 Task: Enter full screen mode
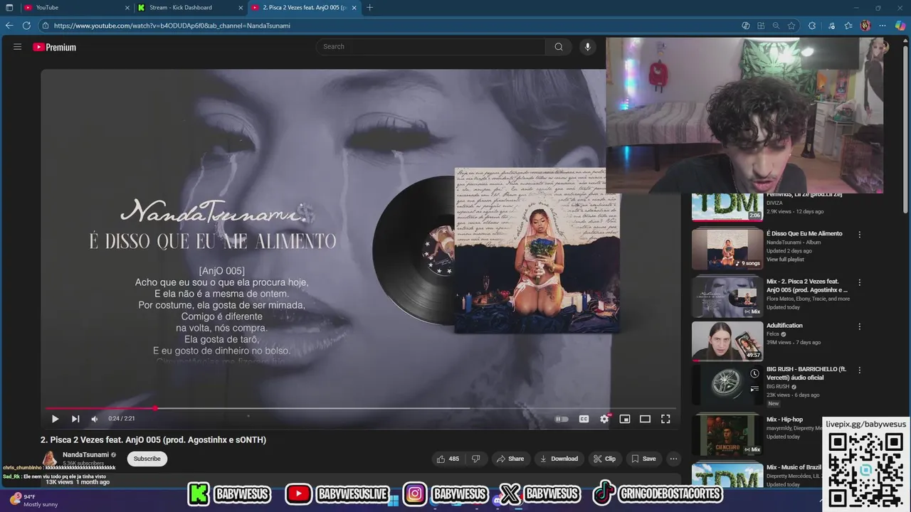coord(665,419)
